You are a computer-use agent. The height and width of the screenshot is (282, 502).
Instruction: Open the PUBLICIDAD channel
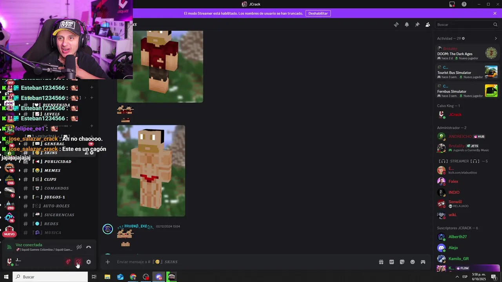click(58, 162)
